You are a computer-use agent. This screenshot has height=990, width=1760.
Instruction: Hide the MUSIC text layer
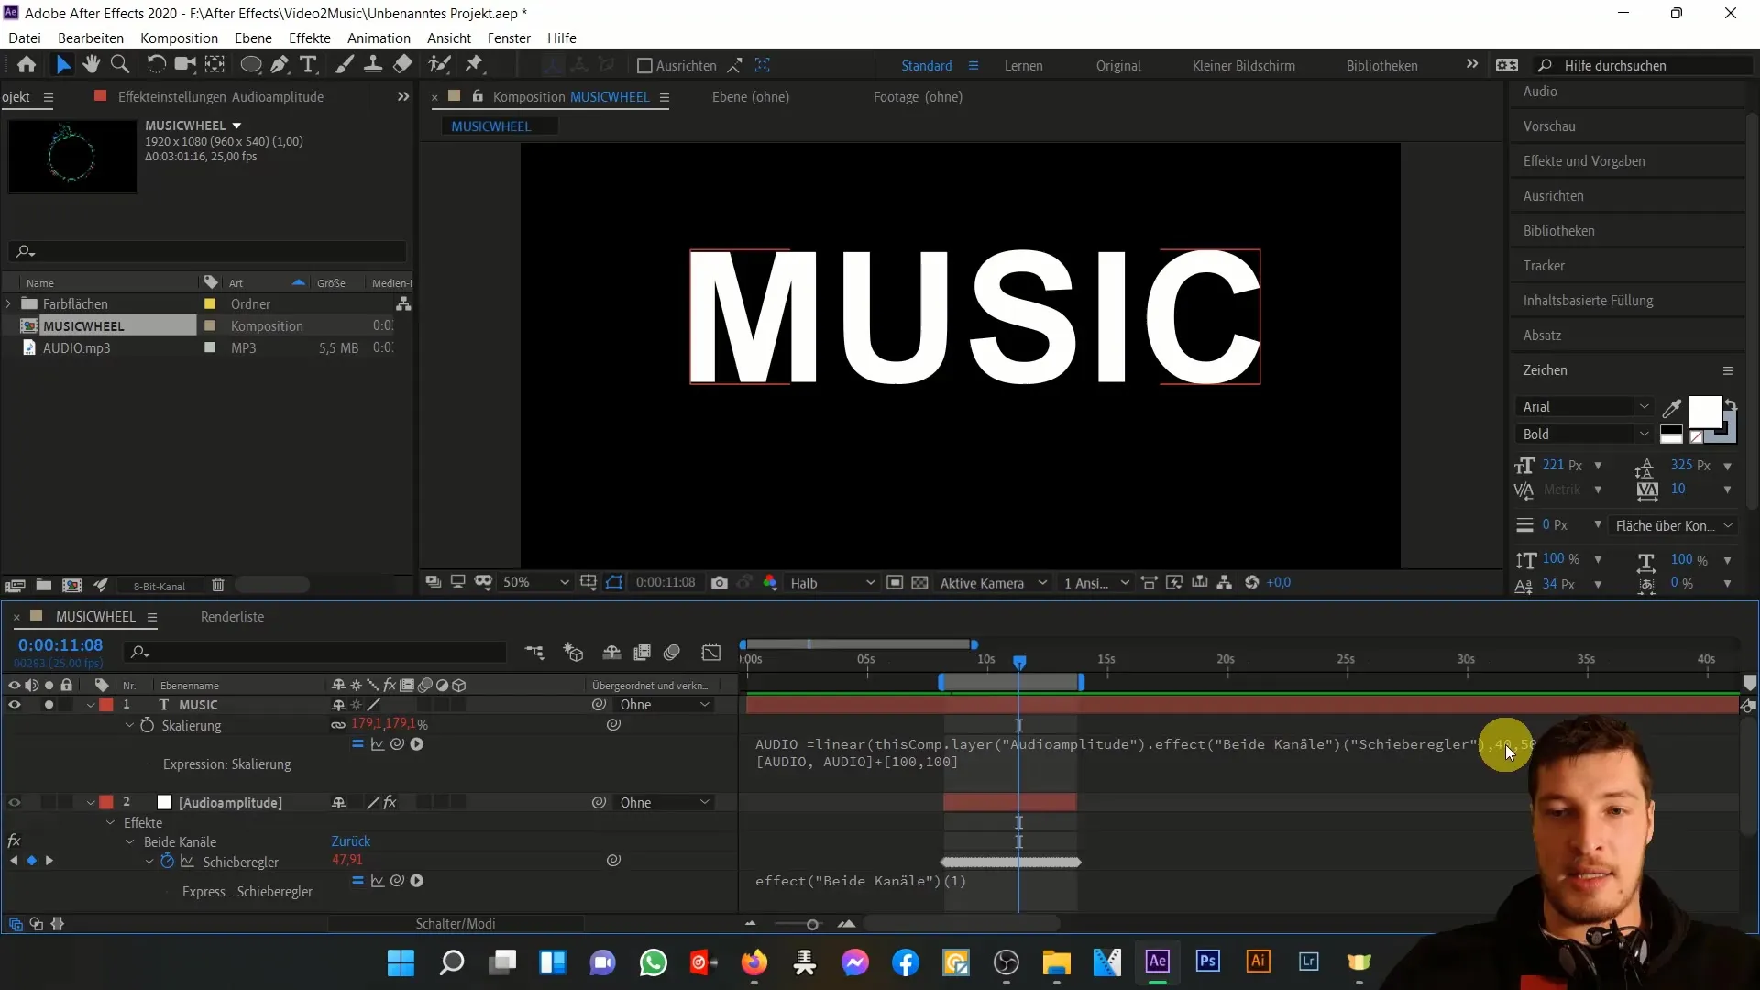[15, 705]
